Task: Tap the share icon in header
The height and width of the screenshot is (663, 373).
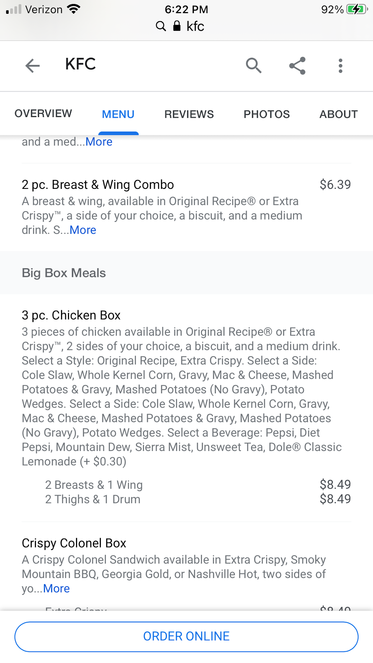Action: (297, 65)
